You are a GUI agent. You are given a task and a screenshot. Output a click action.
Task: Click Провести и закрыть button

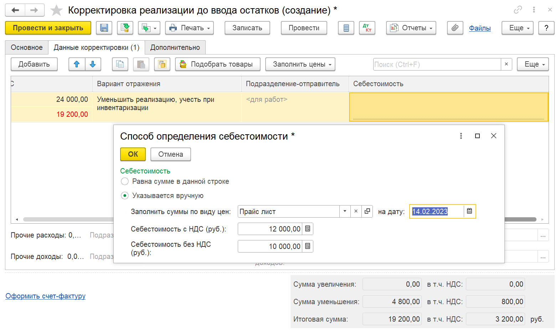(48, 28)
